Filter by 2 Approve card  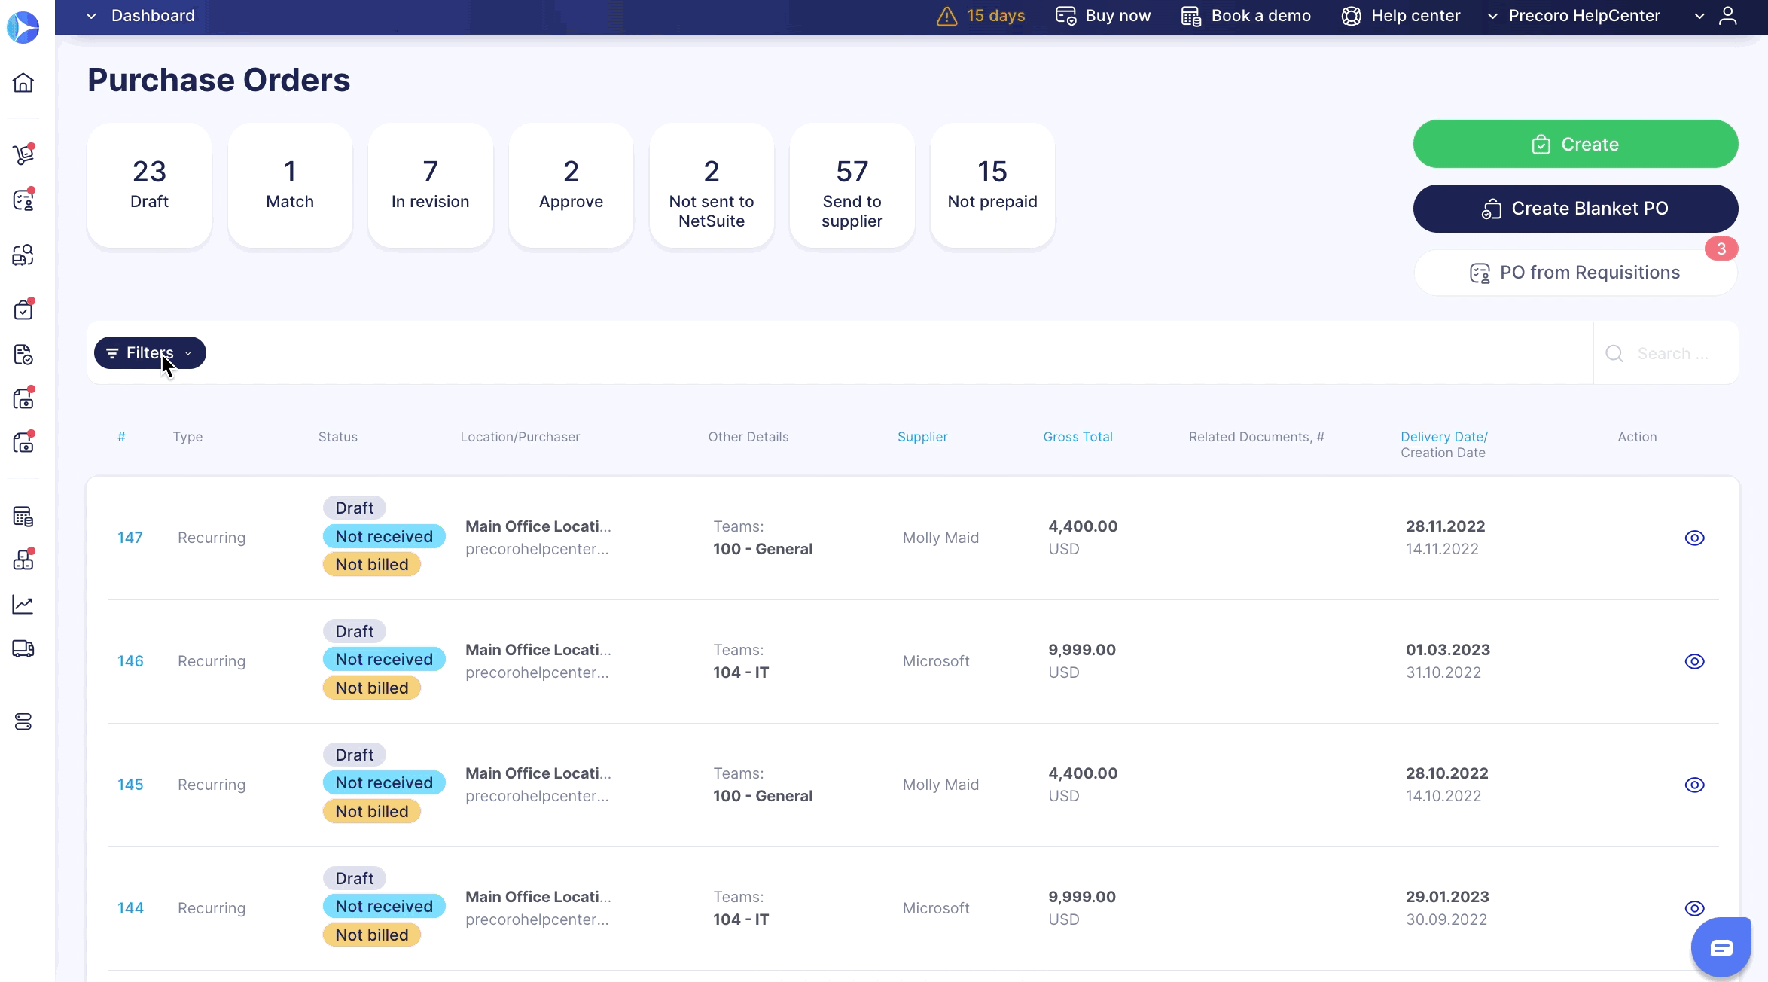click(571, 185)
